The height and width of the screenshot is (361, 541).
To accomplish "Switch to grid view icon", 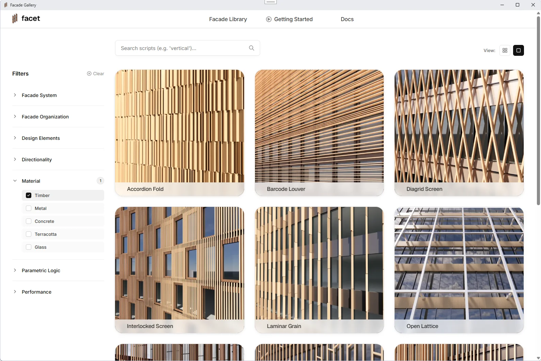I will 505,50.
